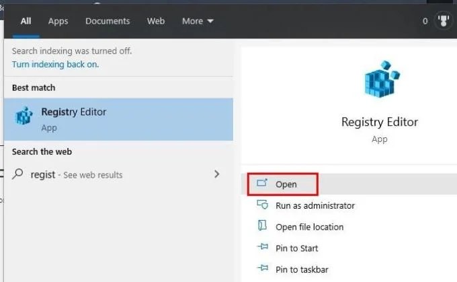Choose Pin to taskbar

coord(349,269)
